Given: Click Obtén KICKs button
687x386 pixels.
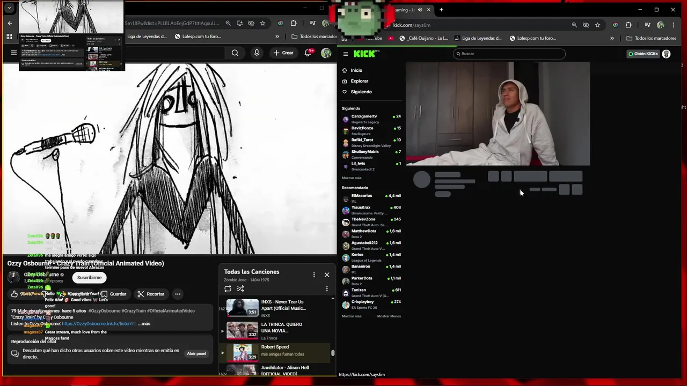Looking at the screenshot, I should [643, 54].
